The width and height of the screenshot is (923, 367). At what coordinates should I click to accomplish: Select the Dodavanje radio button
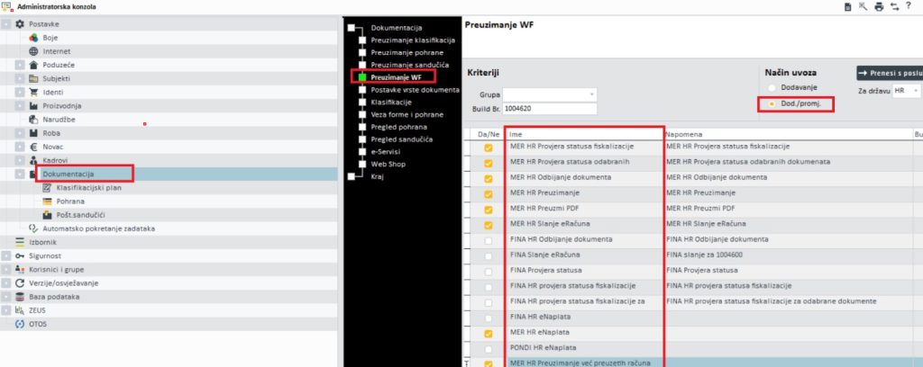(x=772, y=87)
